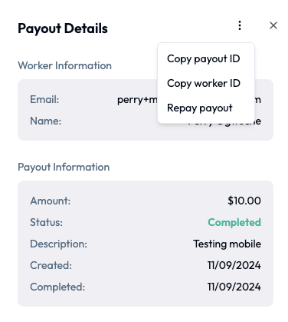288x322 pixels.
Task: Click the Name field label
Action: (46, 121)
